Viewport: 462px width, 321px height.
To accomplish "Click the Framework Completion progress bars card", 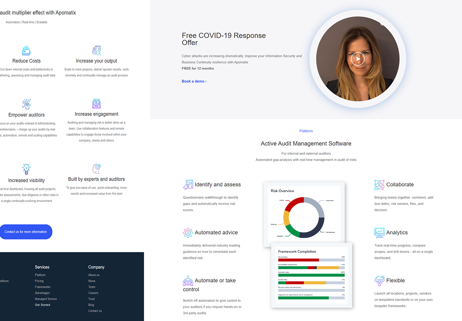I will point(311,276).
